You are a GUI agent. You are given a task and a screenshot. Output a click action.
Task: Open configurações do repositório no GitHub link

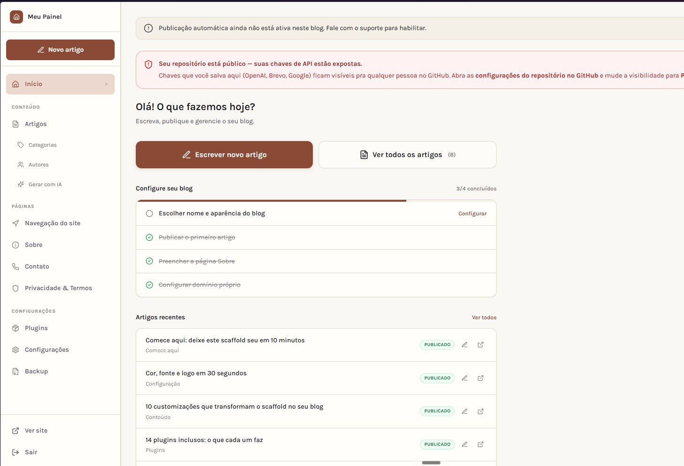(x=536, y=76)
